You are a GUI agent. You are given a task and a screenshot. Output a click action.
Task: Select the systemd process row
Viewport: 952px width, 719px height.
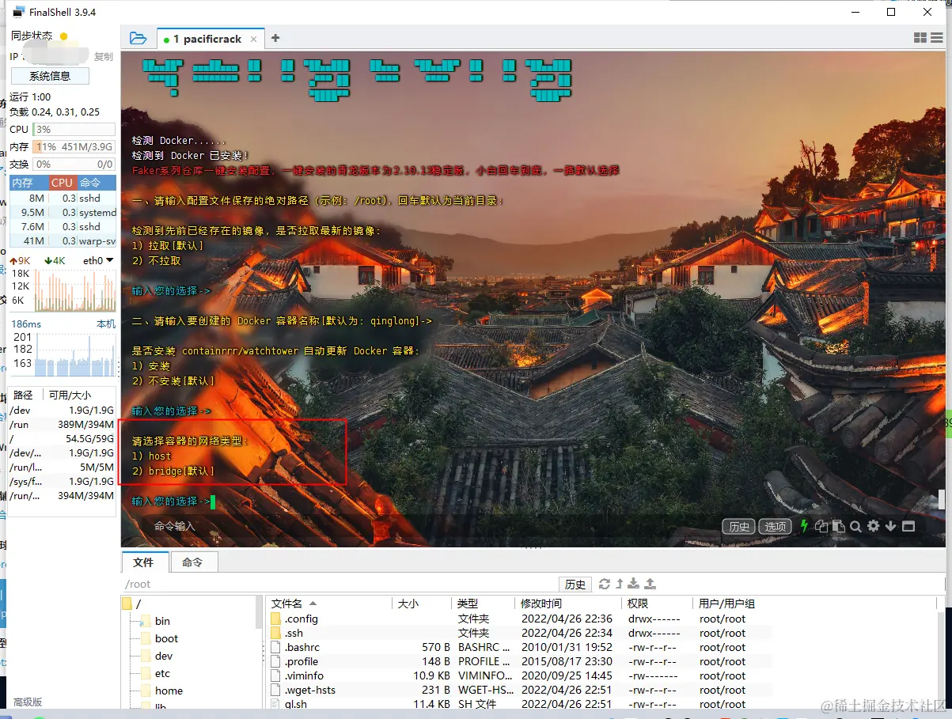[x=63, y=212]
